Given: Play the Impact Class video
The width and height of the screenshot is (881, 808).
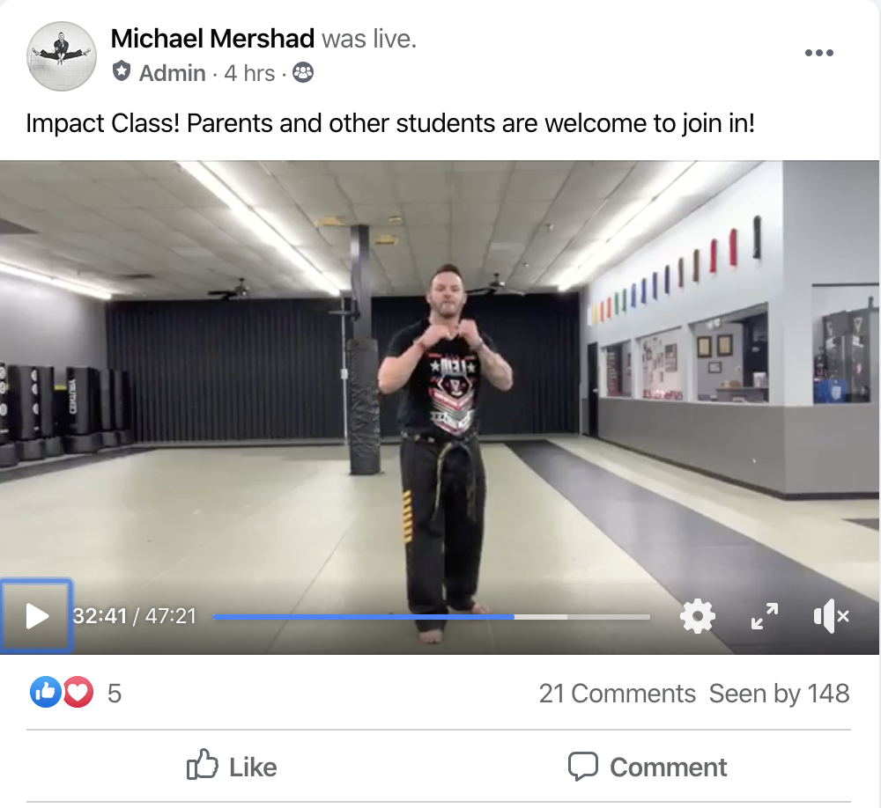Looking at the screenshot, I should (36, 616).
